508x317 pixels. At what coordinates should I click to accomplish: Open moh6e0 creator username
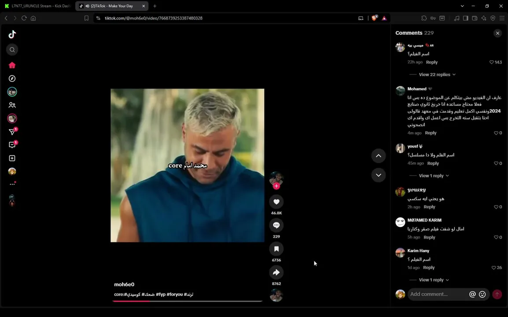[x=124, y=284]
